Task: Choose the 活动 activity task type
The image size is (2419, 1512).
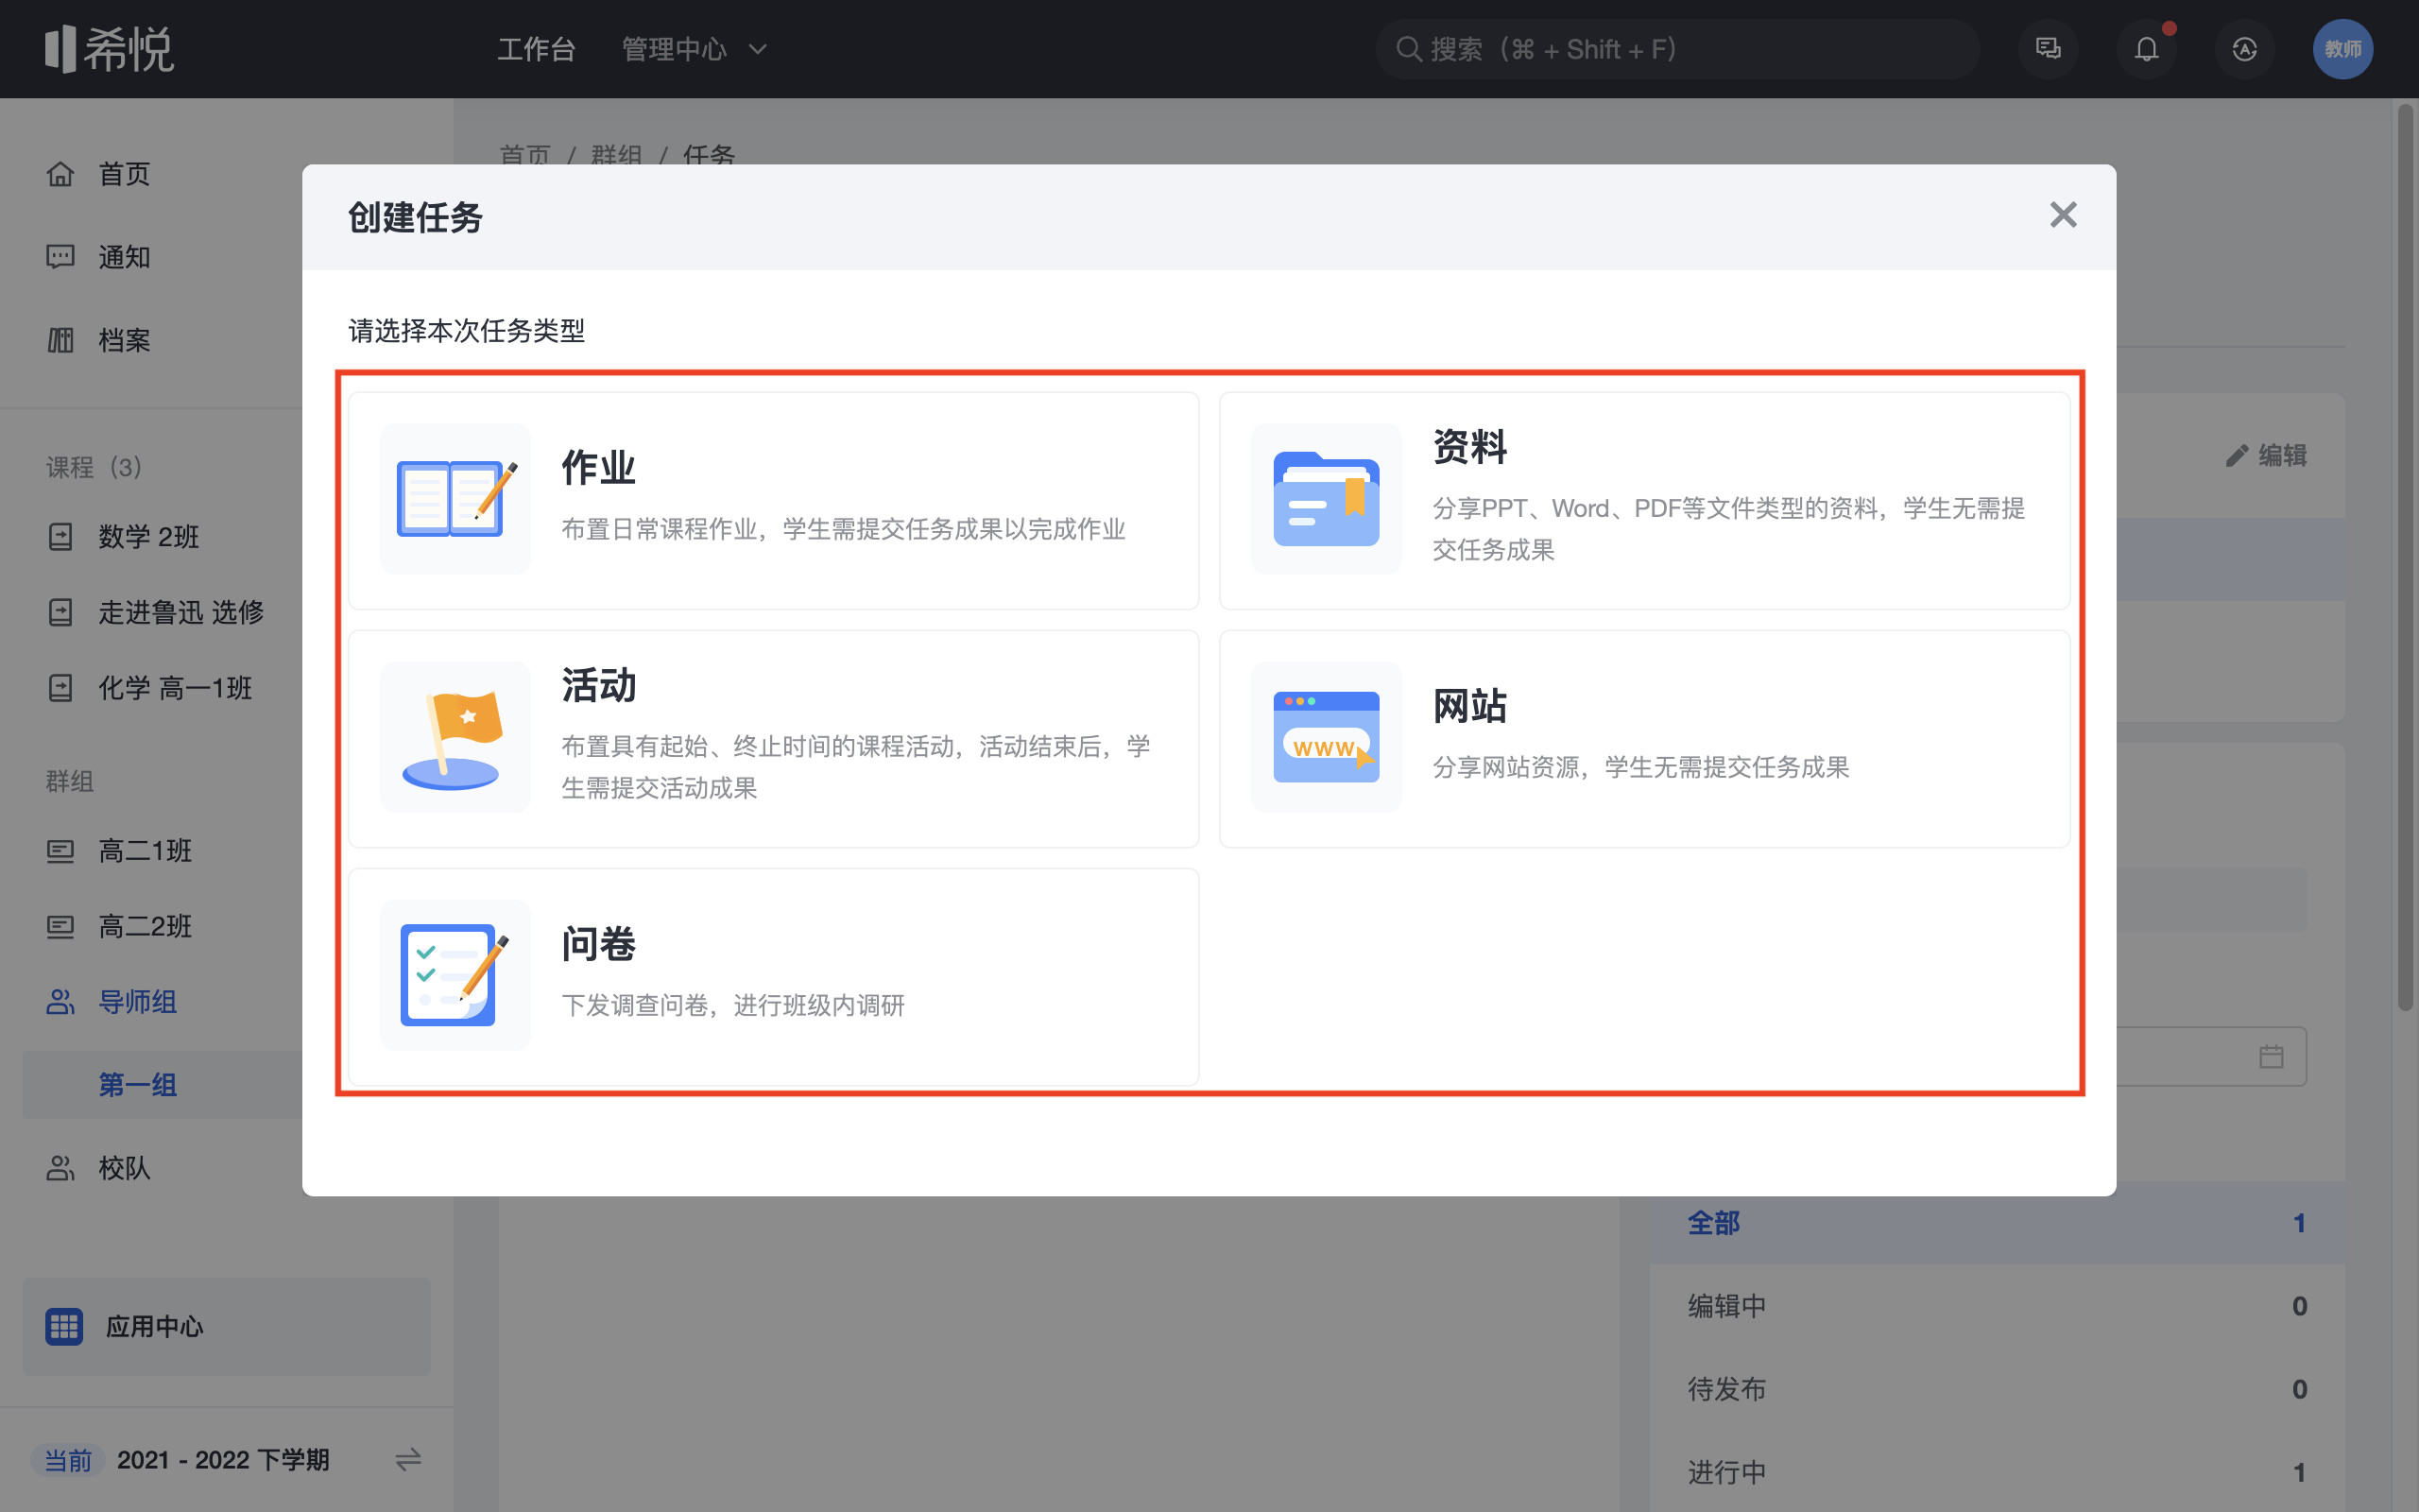Action: (x=774, y=739)
